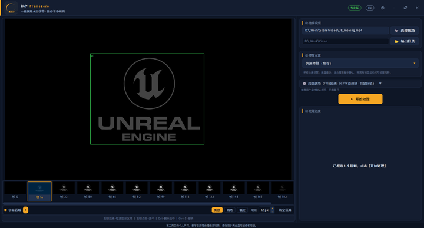The height and width of the screenshot is (228, 424).
Task: Click the UE_moving.mp4 video path field
Action: click(x=345, y=30)
